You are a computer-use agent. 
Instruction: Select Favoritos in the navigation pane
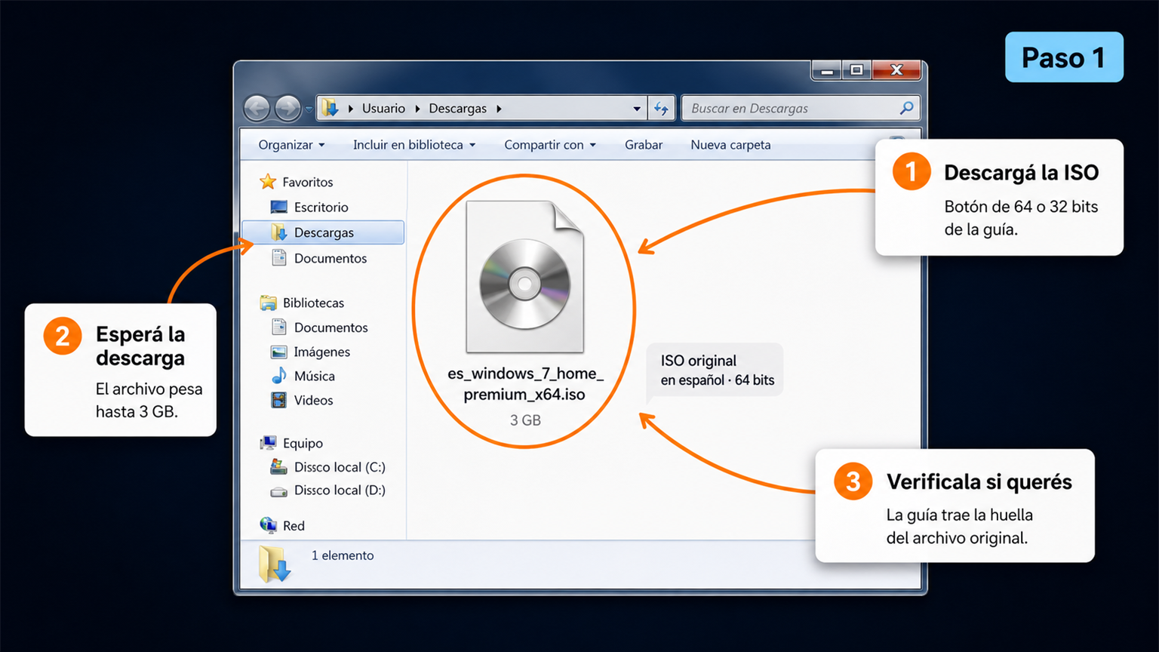coord(308,182)
